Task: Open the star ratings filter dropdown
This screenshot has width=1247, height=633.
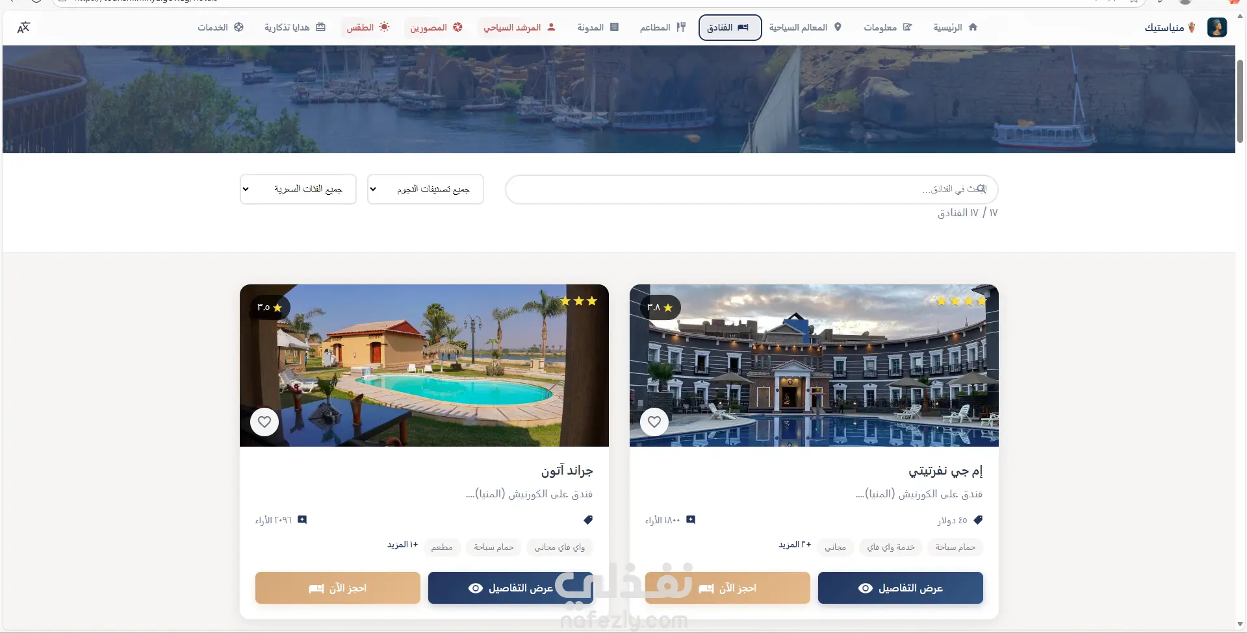Action: coord(426,189)
